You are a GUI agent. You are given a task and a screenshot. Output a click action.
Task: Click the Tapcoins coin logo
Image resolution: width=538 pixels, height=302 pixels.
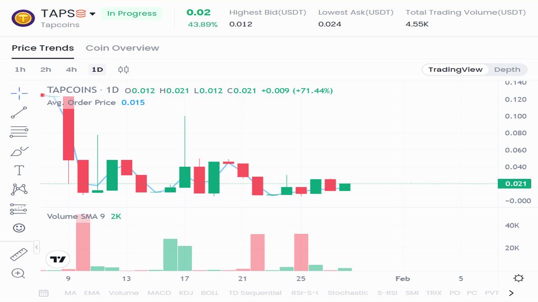(x=23, y=18)
